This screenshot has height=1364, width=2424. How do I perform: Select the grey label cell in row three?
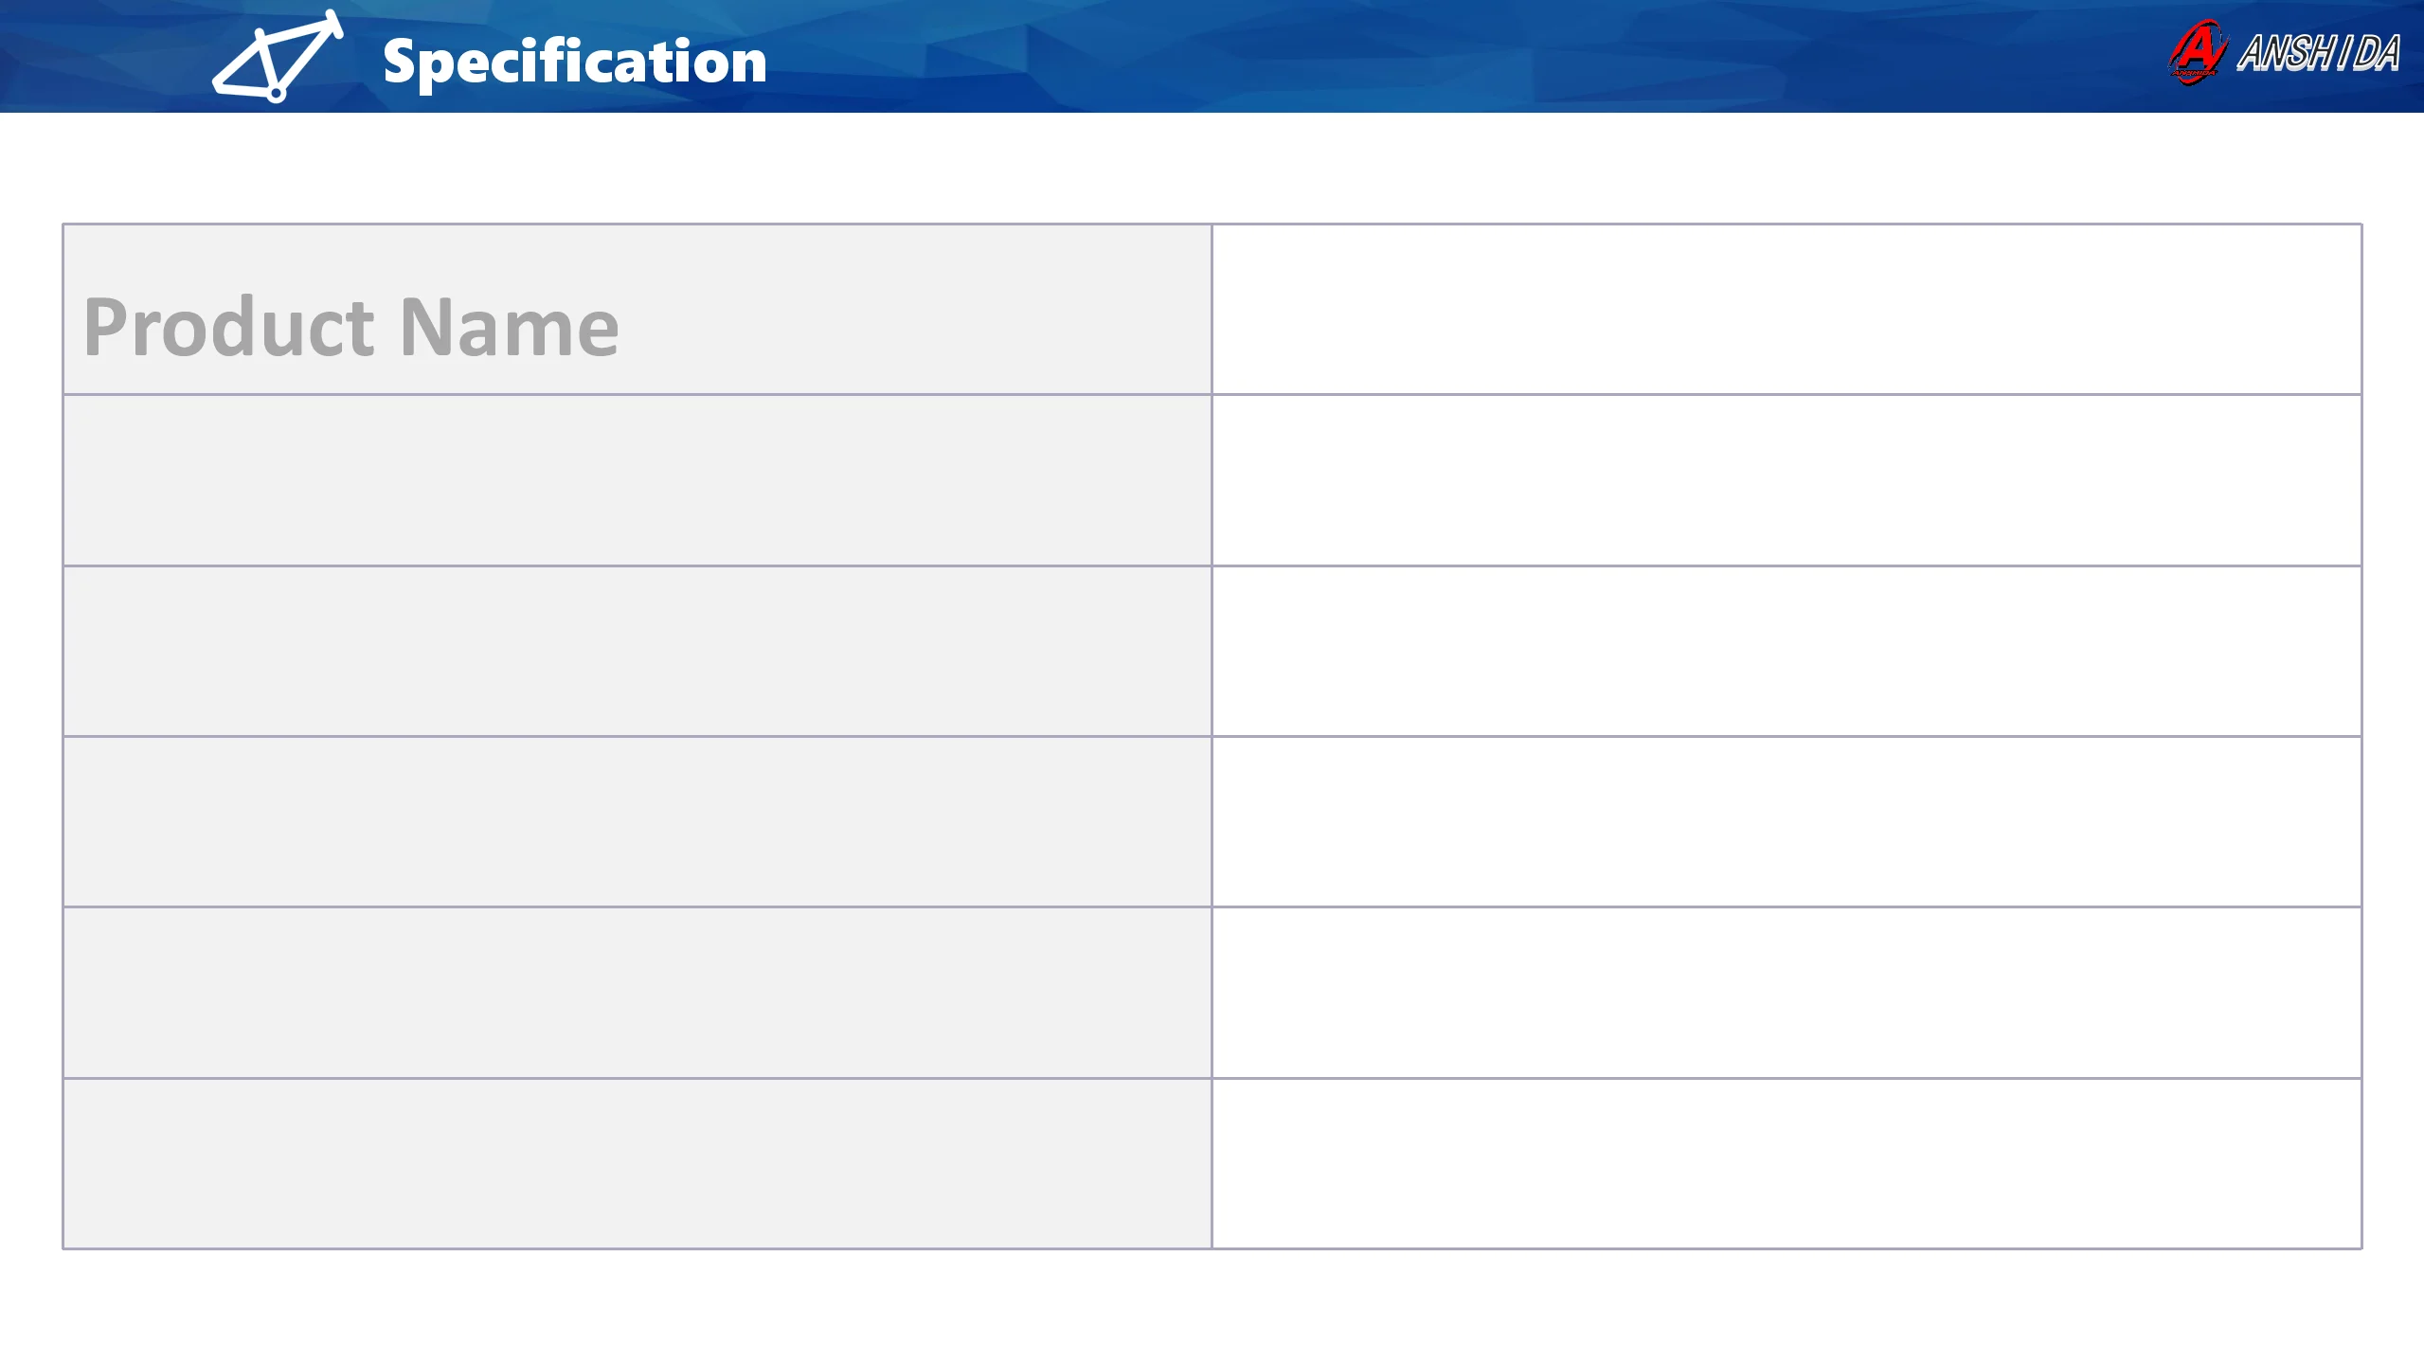[x=637, y=652]
